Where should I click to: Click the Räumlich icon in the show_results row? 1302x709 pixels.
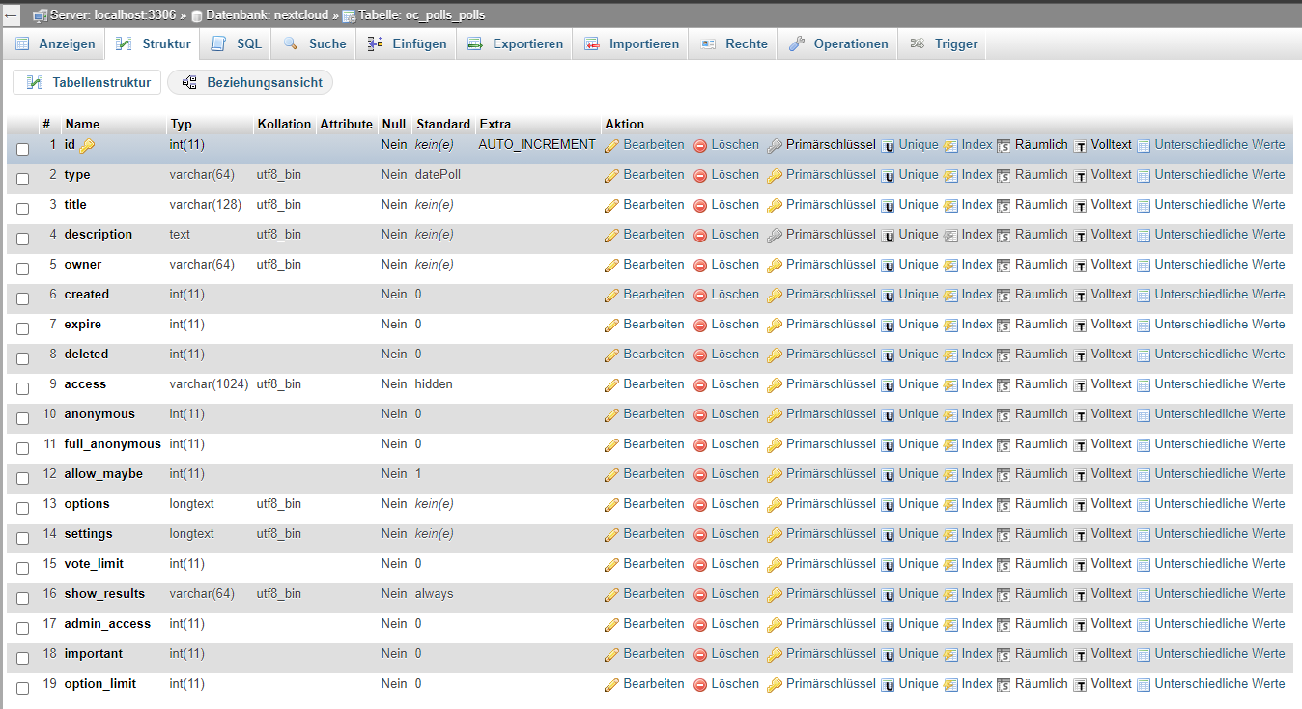tap(1004, 595)
